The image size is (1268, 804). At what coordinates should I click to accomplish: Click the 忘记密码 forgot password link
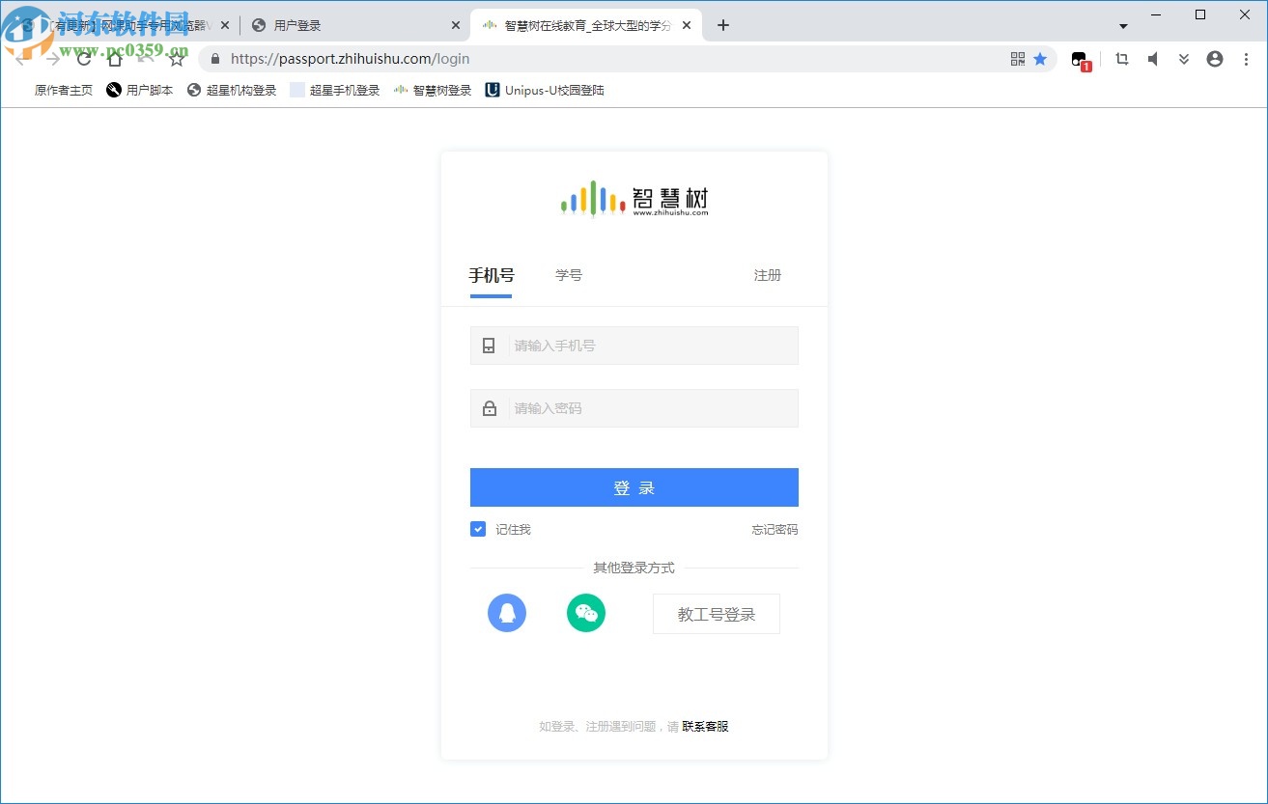coord(774,529)
